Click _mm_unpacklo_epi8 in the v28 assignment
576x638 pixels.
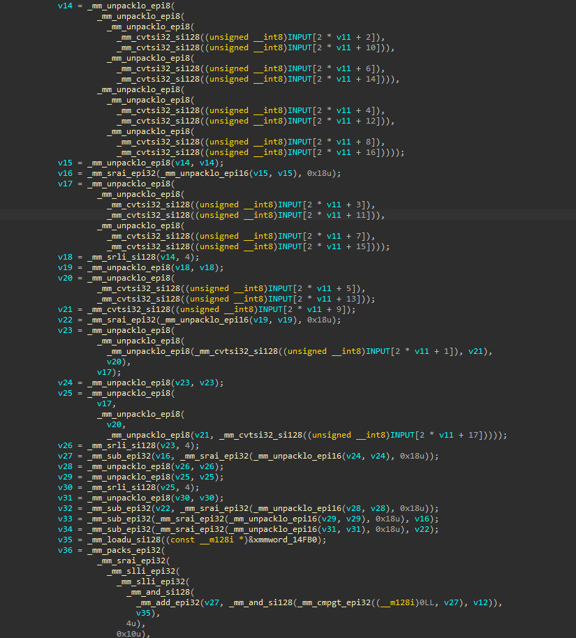[x=129, y=466]
